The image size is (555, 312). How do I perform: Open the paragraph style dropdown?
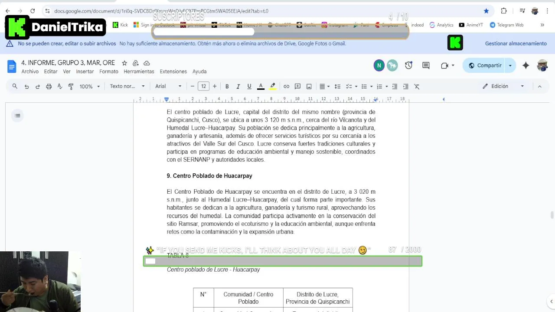click(x=127, y=86)
